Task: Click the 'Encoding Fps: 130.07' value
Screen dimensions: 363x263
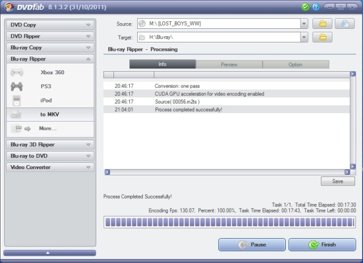Action: pyautogui.click(x=172, y=210)
